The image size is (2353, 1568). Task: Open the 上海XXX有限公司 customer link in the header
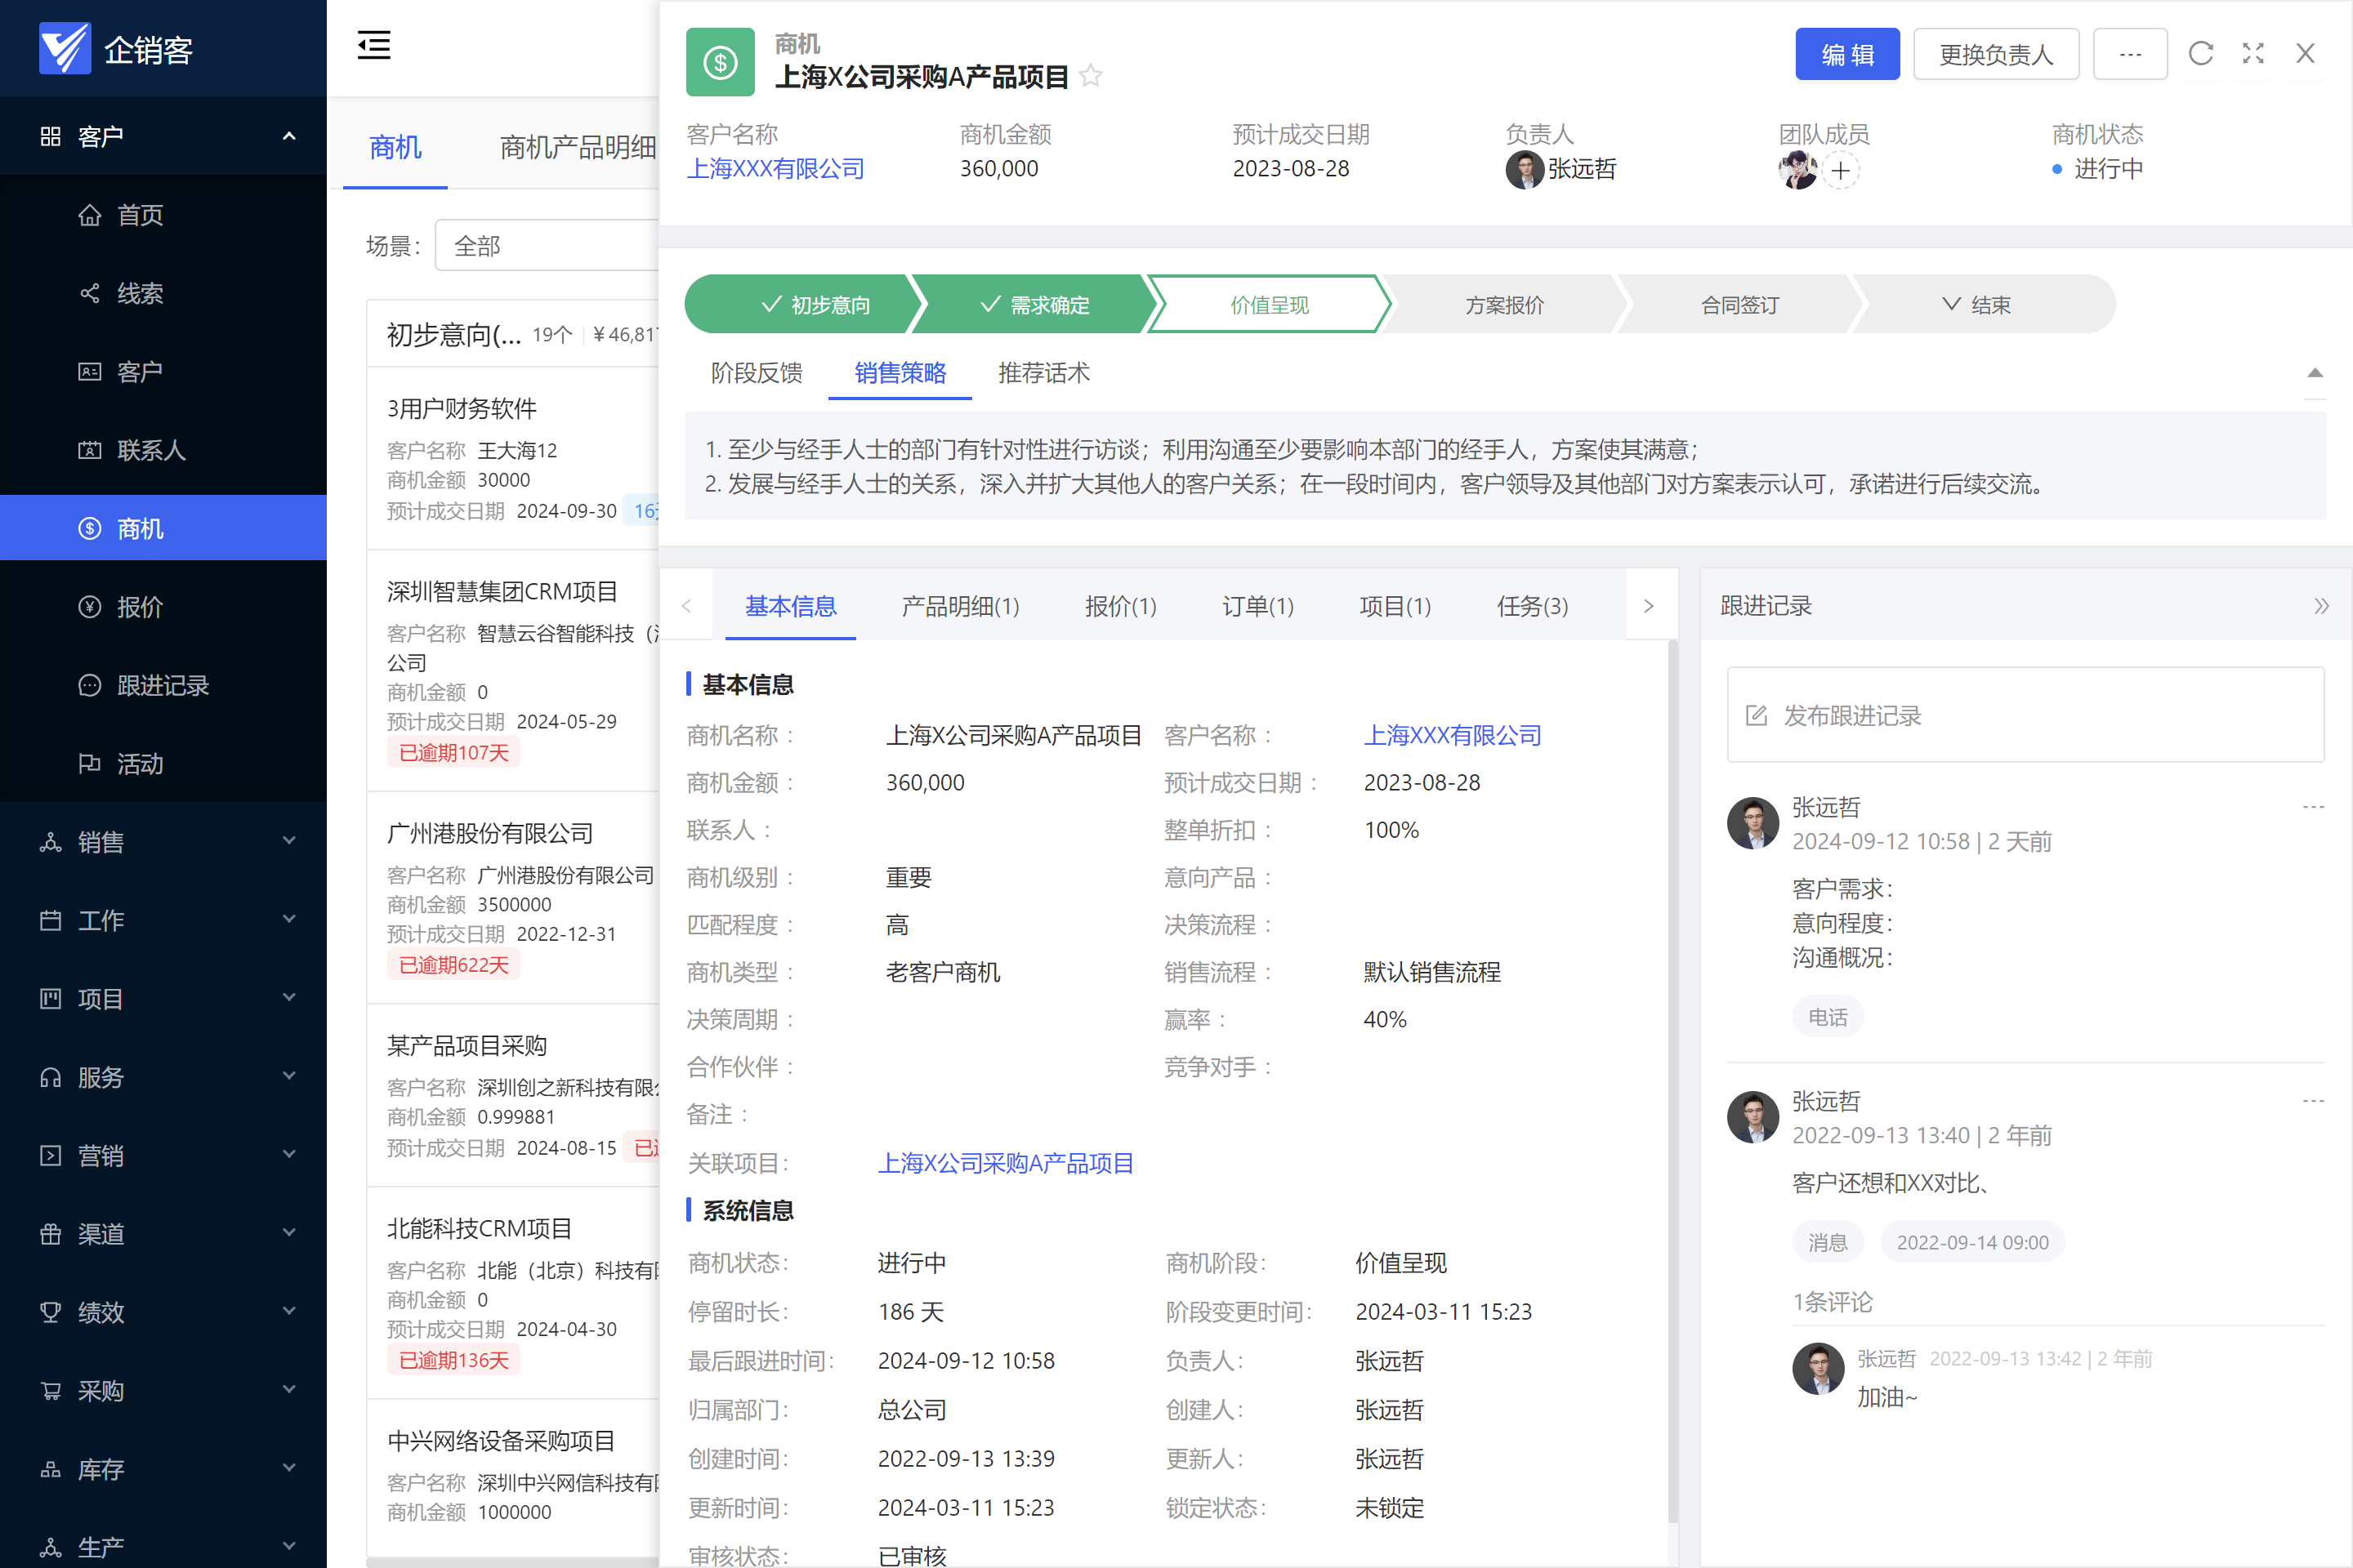tap(775, 169)
